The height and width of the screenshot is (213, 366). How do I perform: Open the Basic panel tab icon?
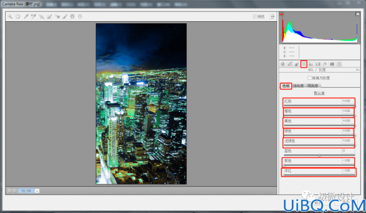click(282, 64)
